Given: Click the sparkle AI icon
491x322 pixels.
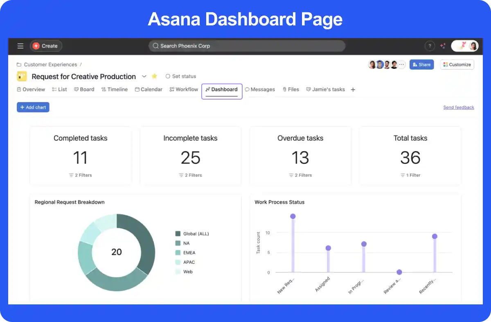Looking at the screenshot, I should point(442,46).
